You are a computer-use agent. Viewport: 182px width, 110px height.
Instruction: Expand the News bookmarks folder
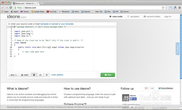tap(75, 11)
